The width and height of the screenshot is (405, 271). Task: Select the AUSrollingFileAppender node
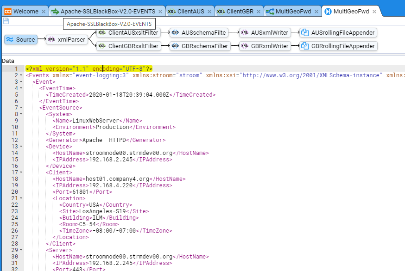tap(338, 33)
